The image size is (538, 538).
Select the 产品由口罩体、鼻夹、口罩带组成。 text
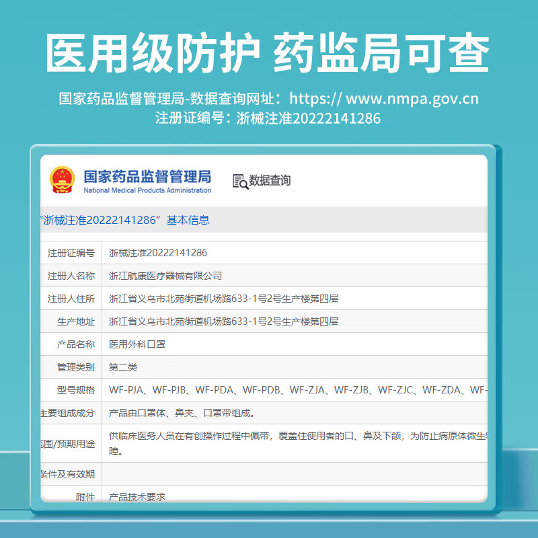(x=182, y=413)
